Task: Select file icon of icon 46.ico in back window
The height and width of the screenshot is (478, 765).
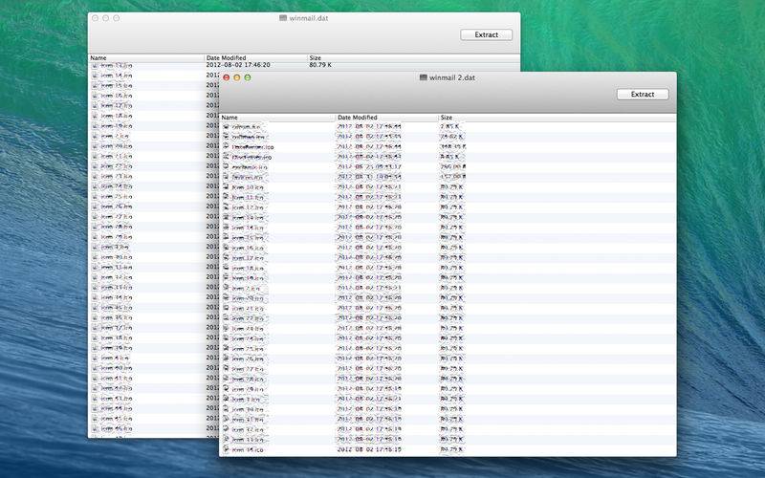Action: tap(95, 428)
